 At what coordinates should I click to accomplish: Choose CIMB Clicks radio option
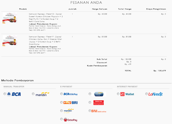tap(90, 102)
